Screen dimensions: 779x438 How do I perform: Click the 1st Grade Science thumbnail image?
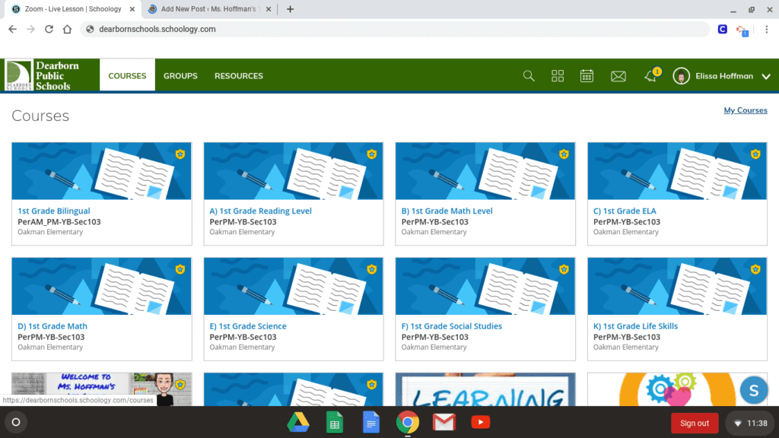click(293, 286)
